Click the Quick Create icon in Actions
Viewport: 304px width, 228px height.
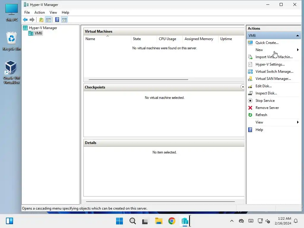click(250, 43)
